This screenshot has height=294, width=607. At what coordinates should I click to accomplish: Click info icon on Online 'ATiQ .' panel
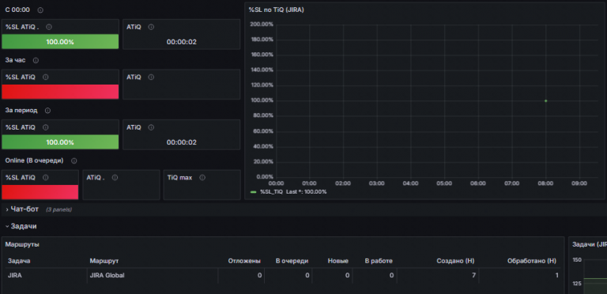pos(115,178)
